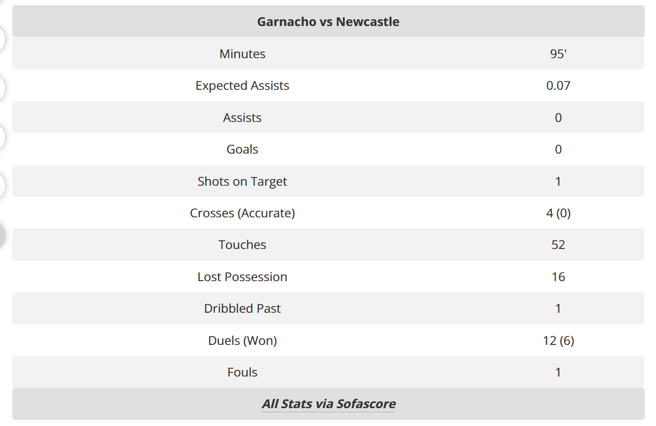Open the All Stats via Sofascore link

[x=328, y=404]
